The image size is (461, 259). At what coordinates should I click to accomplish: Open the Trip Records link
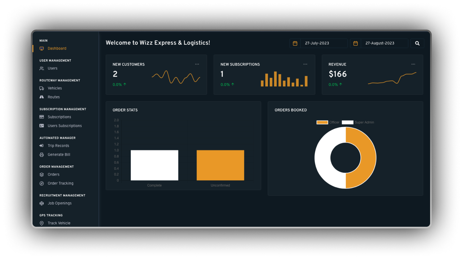pos(58,146)
